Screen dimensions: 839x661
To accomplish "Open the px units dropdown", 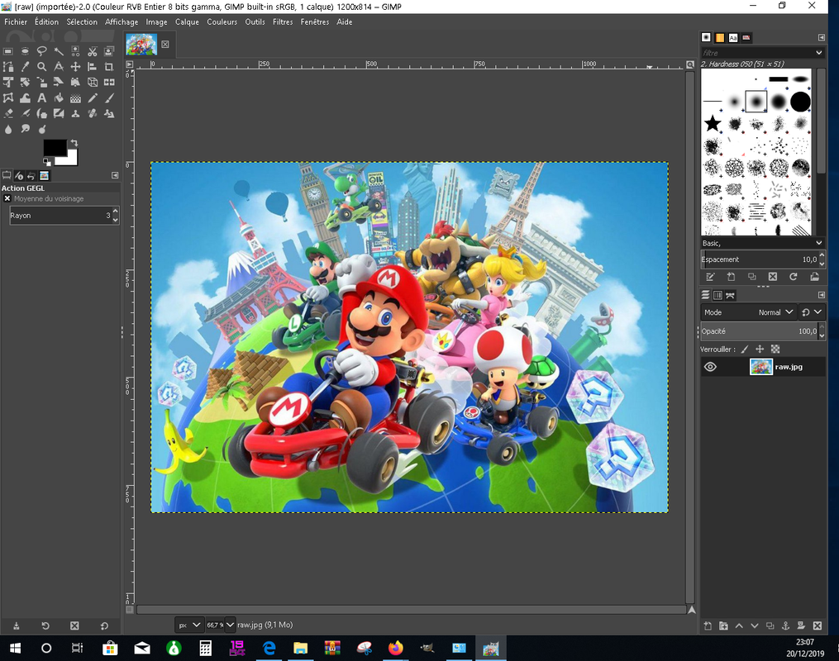I will (189, 625).
